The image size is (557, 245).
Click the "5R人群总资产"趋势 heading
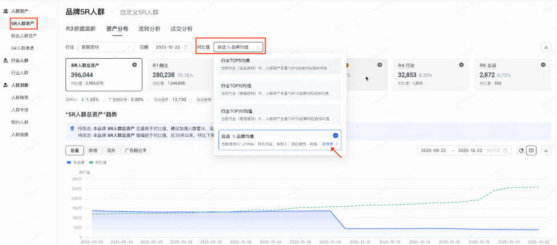[91, 115]
